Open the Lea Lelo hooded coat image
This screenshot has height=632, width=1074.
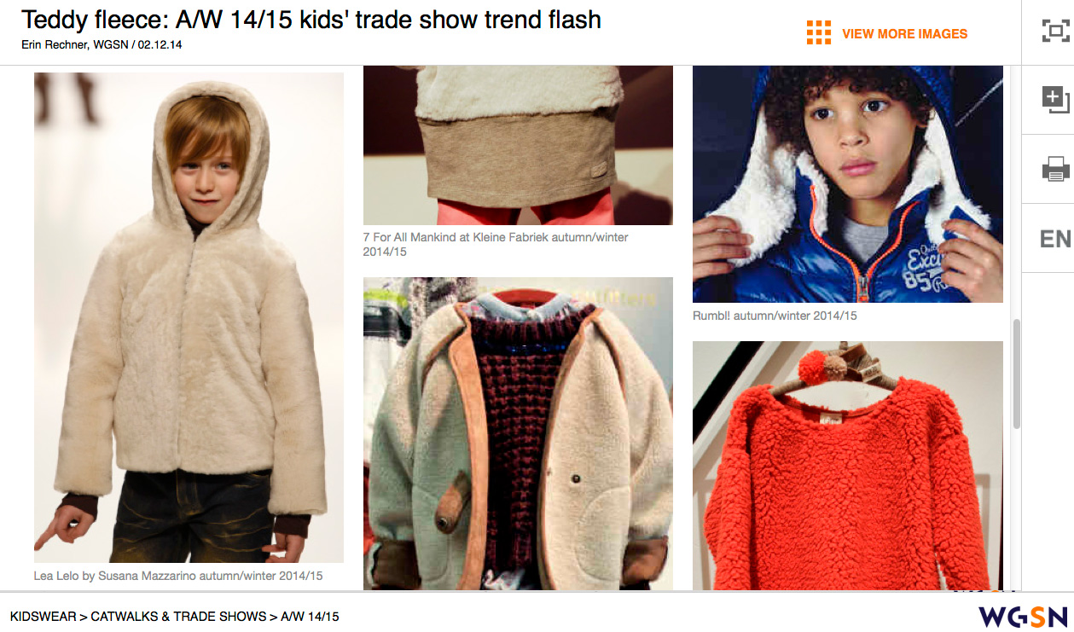[189, 317]
